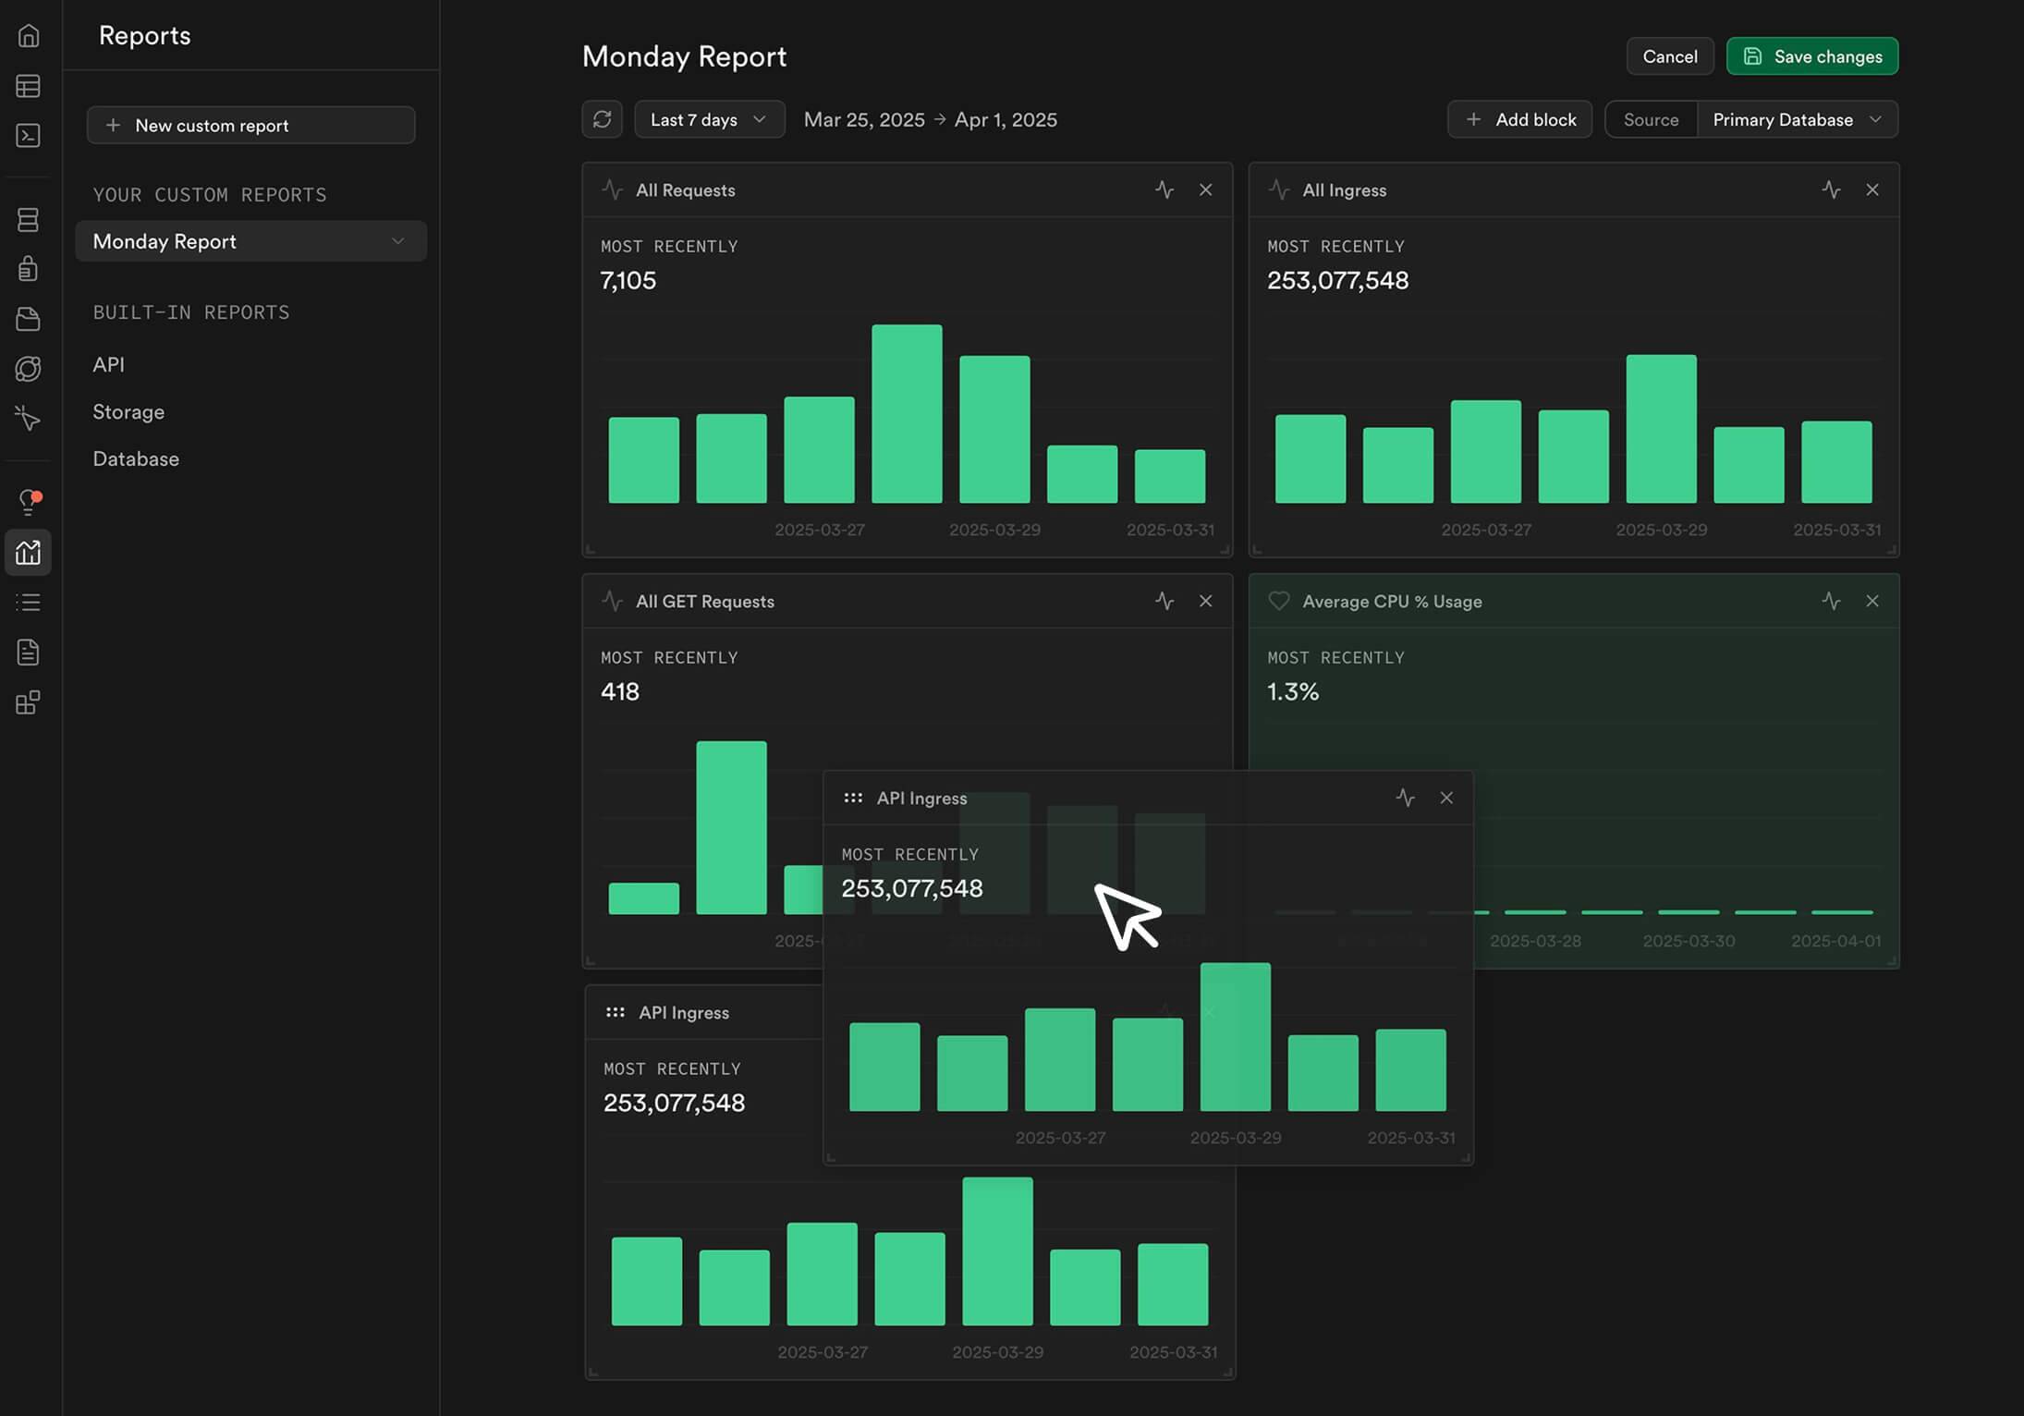Click the refresh icon beside Last 7 days
The height and width of the screenshot is (1416, 2024).
tap(602, 119)
